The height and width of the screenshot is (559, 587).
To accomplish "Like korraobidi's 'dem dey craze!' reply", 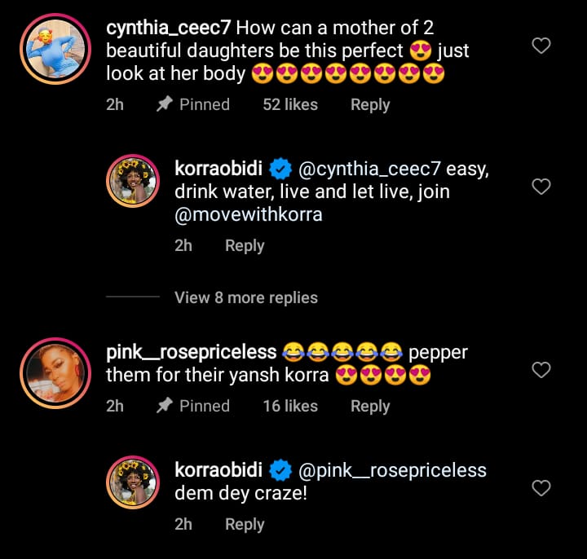I will click(x=541, y=488).
